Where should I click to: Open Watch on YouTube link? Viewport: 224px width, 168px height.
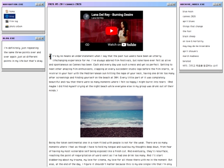[122, 44]
